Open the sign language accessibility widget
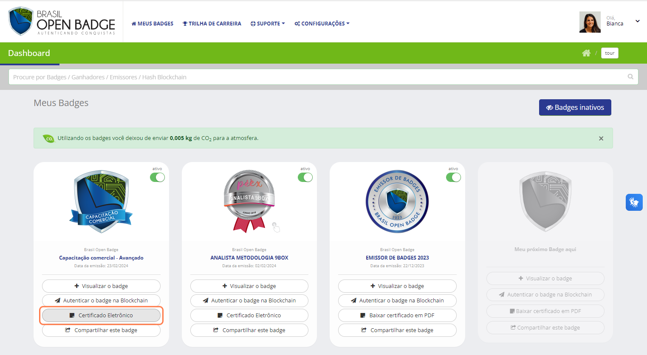Screen dimensions: 647x355 634,202
